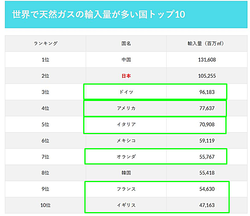Click the 59,119 import value
The height and width of the screenshot is (216, 250).
coord(207,140)
